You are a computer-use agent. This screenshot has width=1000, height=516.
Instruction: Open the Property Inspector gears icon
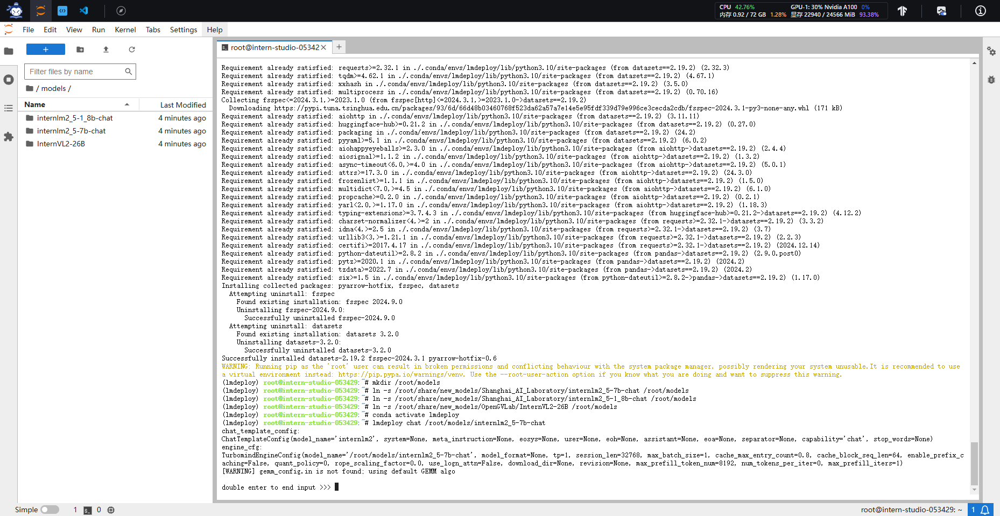[991, 51]
